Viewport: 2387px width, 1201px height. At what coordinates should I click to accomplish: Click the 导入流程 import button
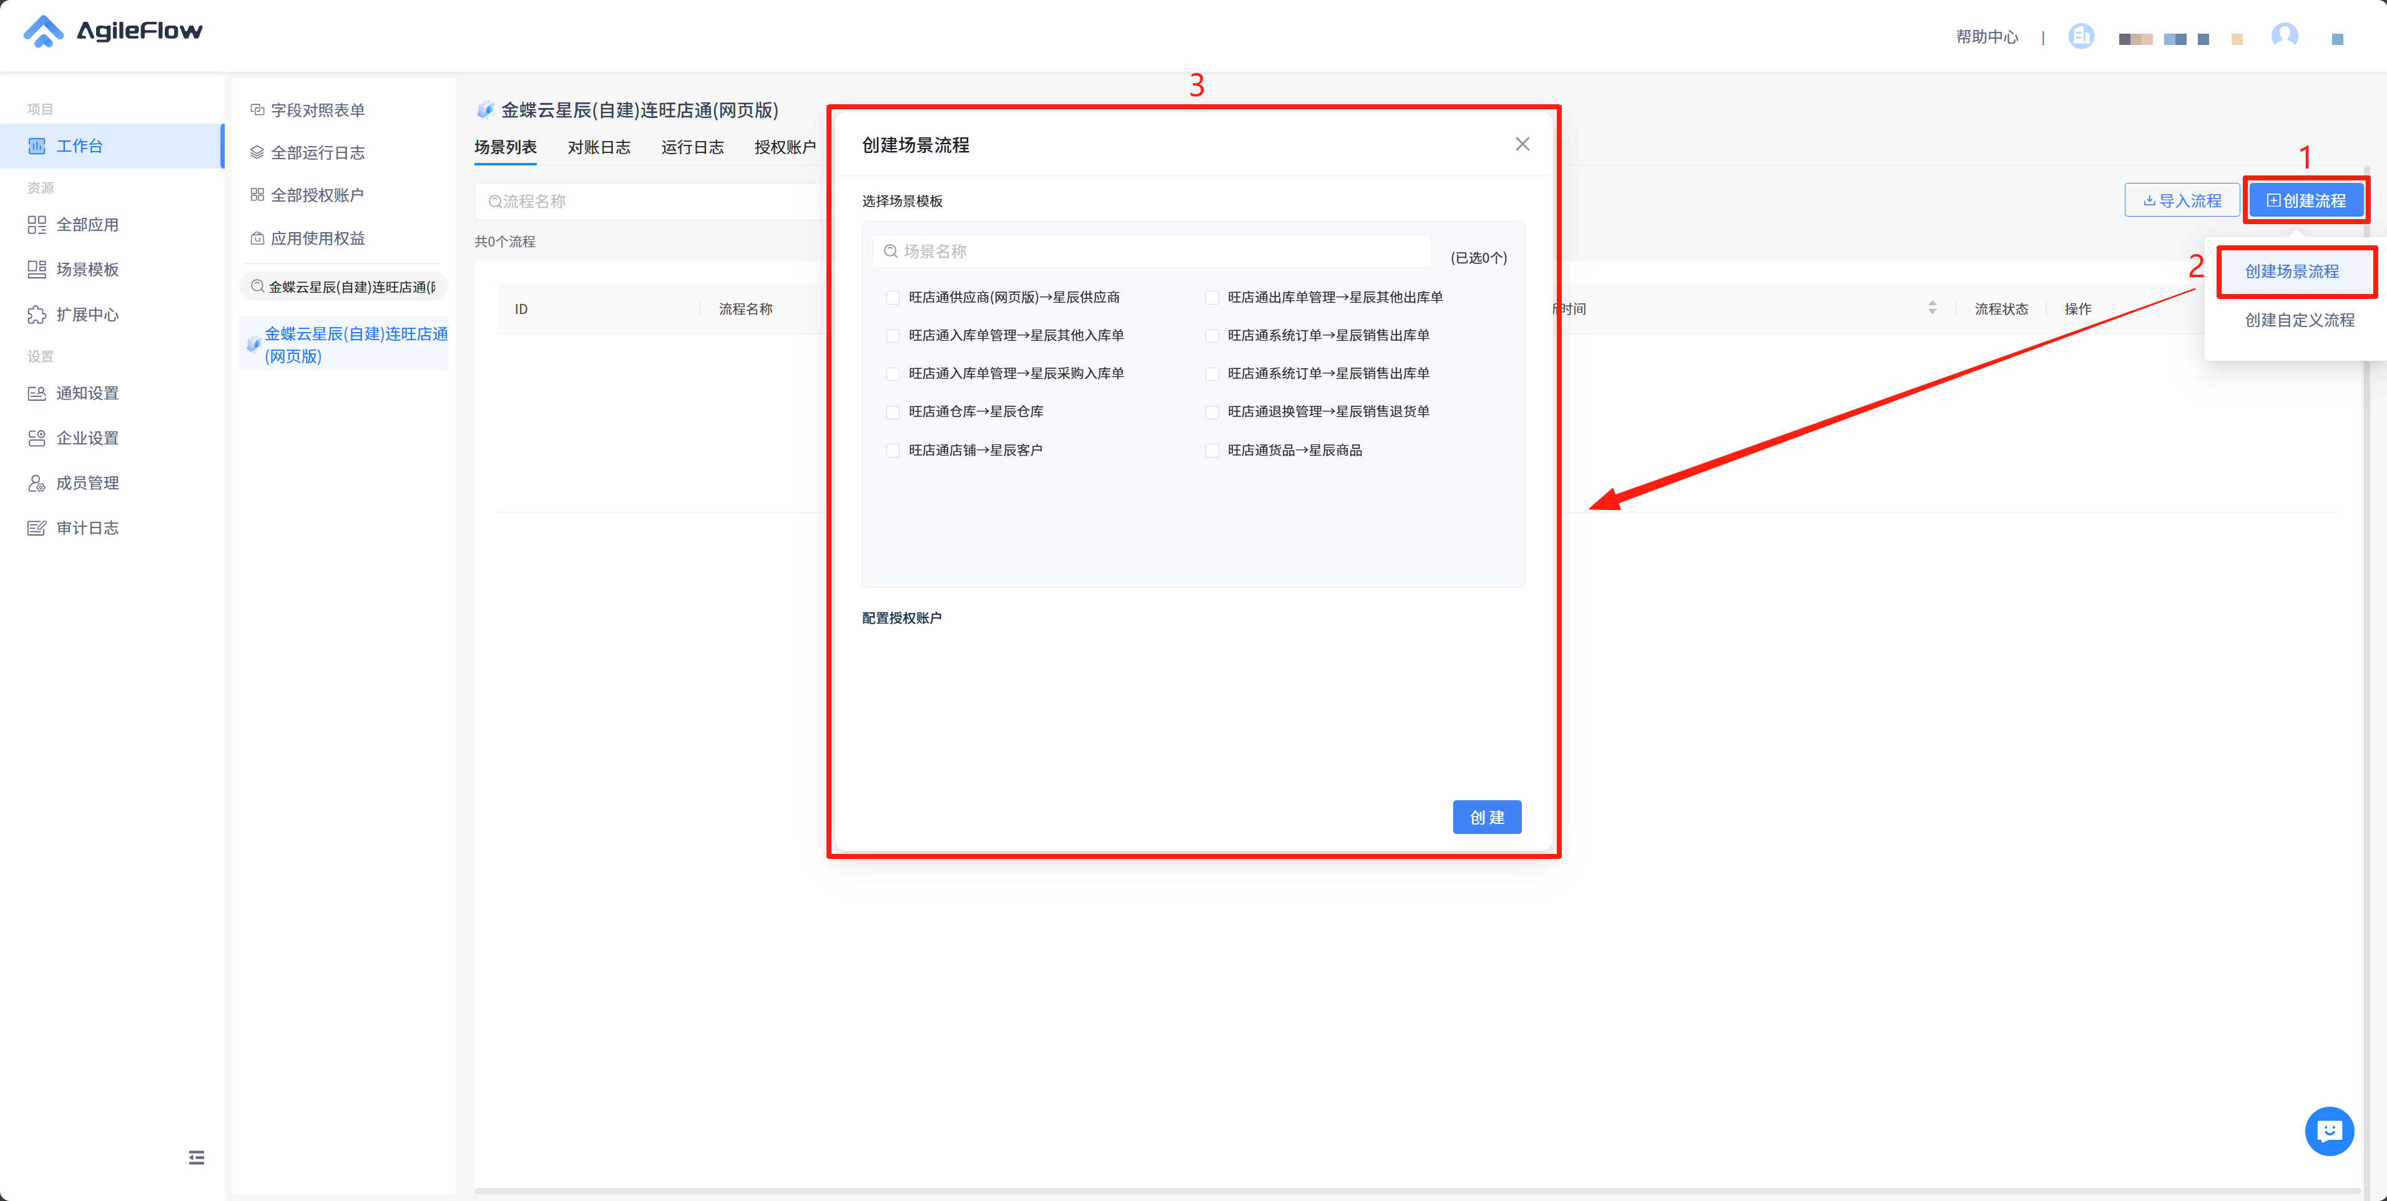[2182, 201]
